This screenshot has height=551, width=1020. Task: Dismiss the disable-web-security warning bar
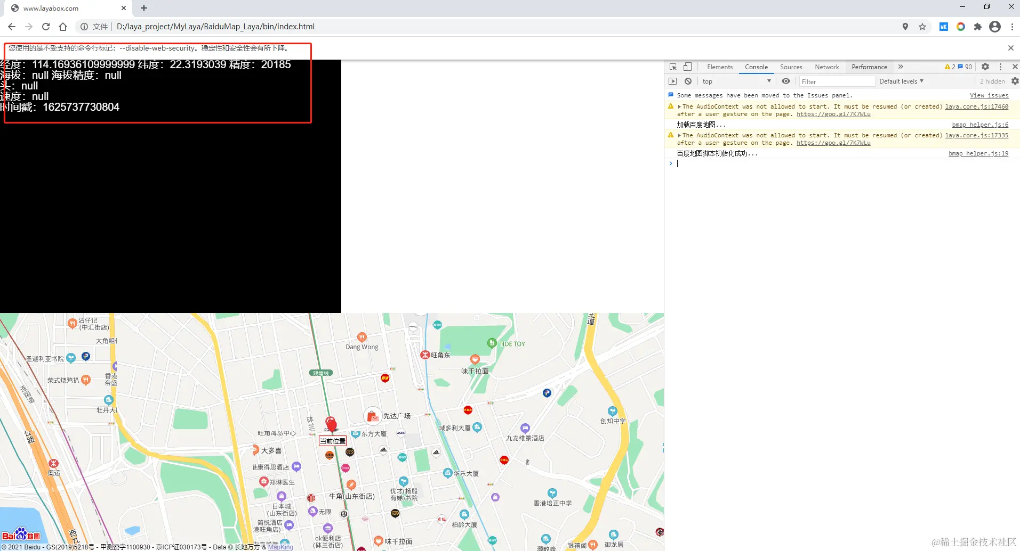pos(1011,48)
